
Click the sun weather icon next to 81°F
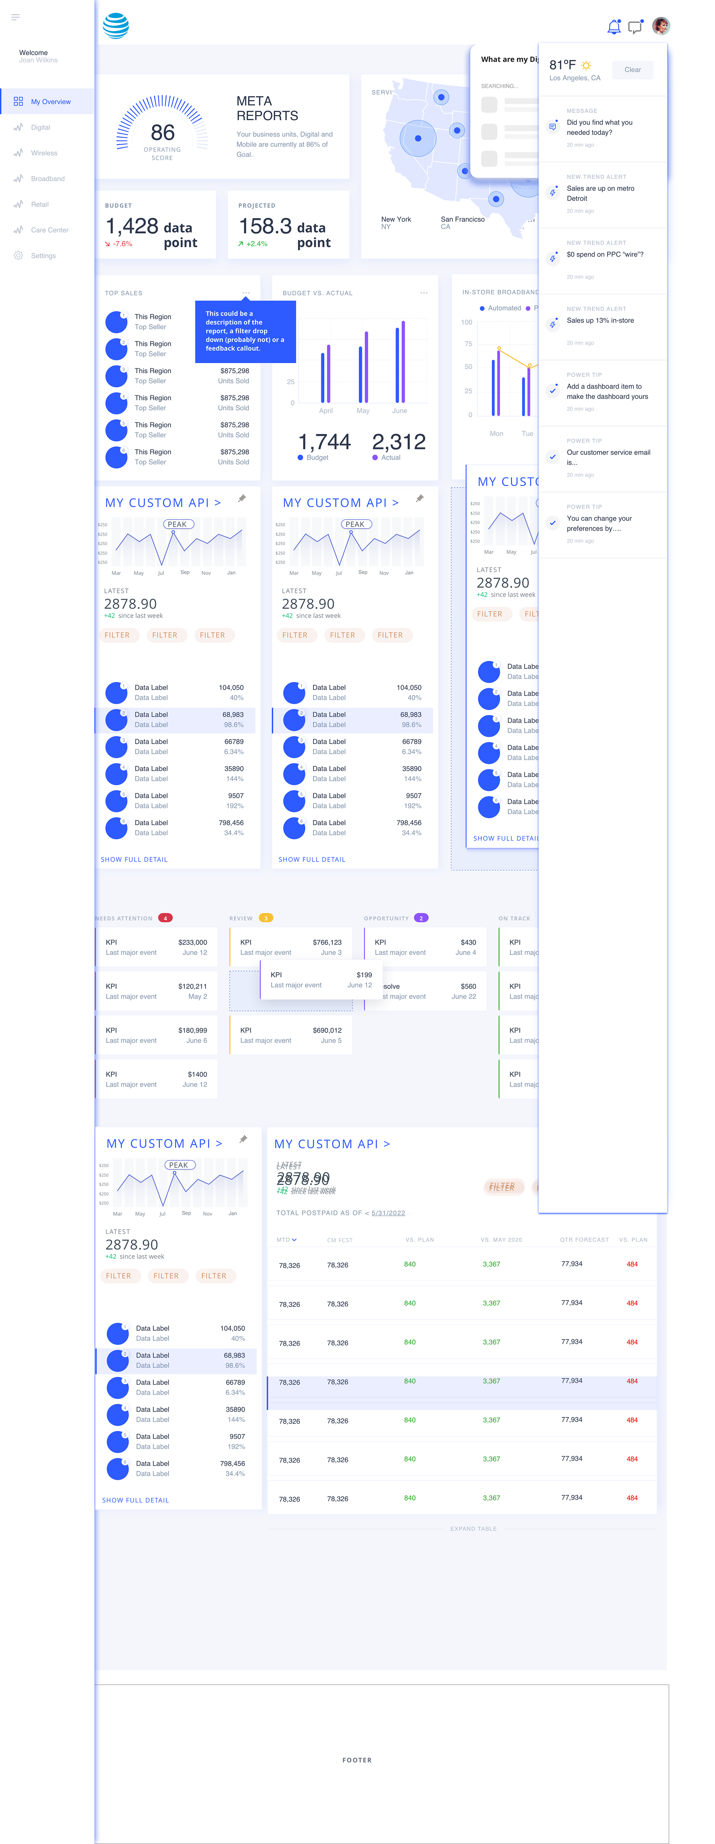pyautogui.click(x=586, y=65)
